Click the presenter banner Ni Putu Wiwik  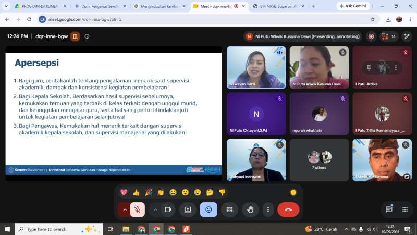tap(303, 36)
